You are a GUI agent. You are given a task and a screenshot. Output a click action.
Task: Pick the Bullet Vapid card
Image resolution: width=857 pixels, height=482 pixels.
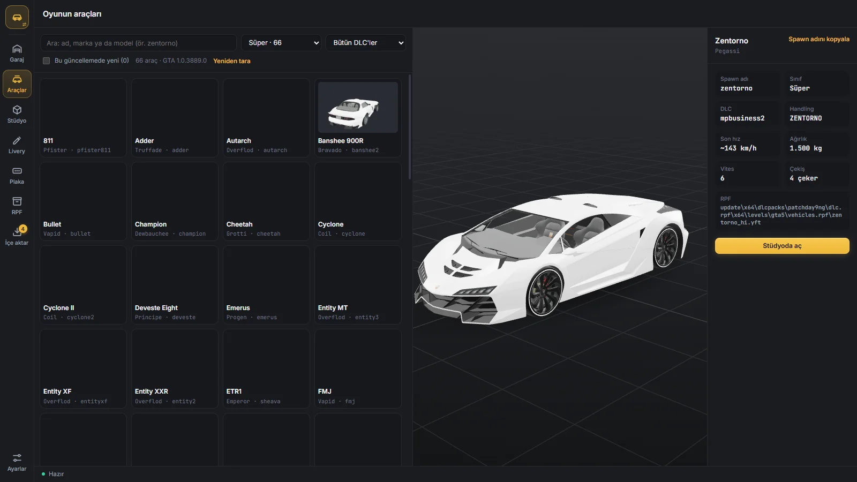83,201
